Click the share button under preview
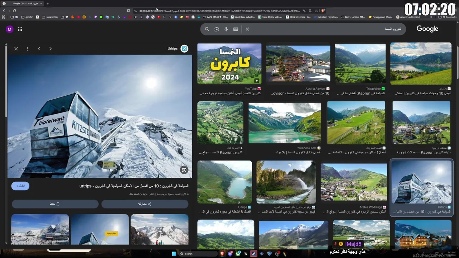The height and width of the screenshot is (258, 459). [145, 204]
